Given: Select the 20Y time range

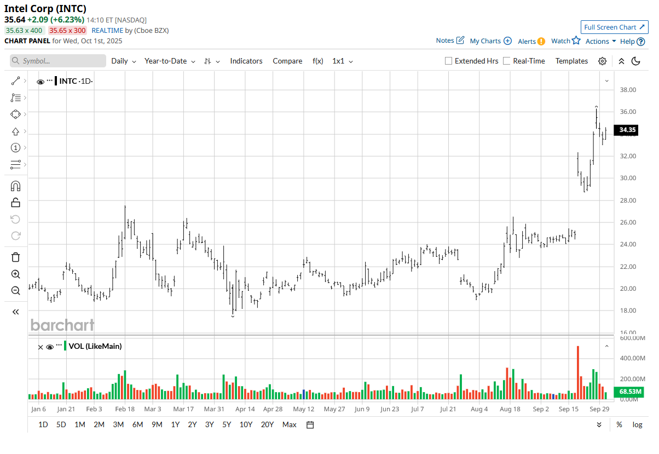Looking at the screenshot, I should [x=268, y=424].
